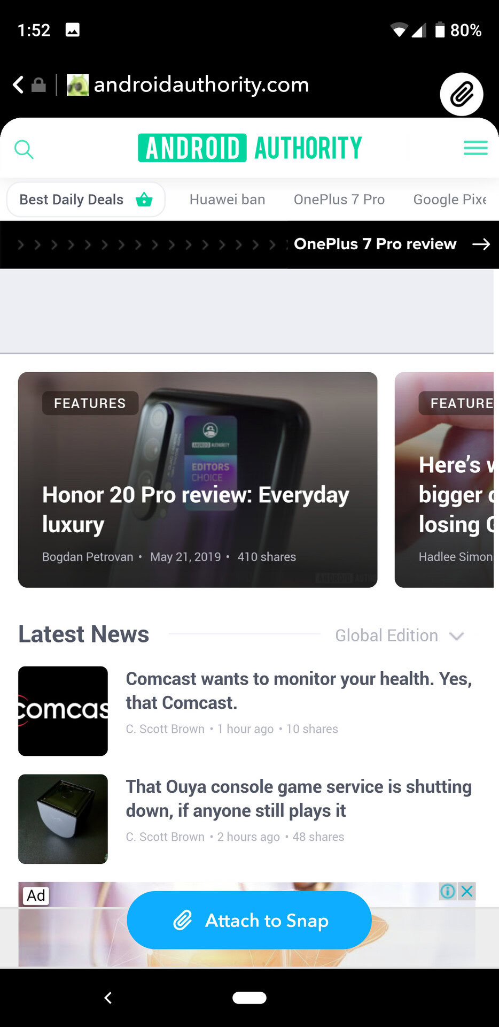
Task: Tap the Android system back arrow
Action: pyautogui.click(x=108, y=998)
